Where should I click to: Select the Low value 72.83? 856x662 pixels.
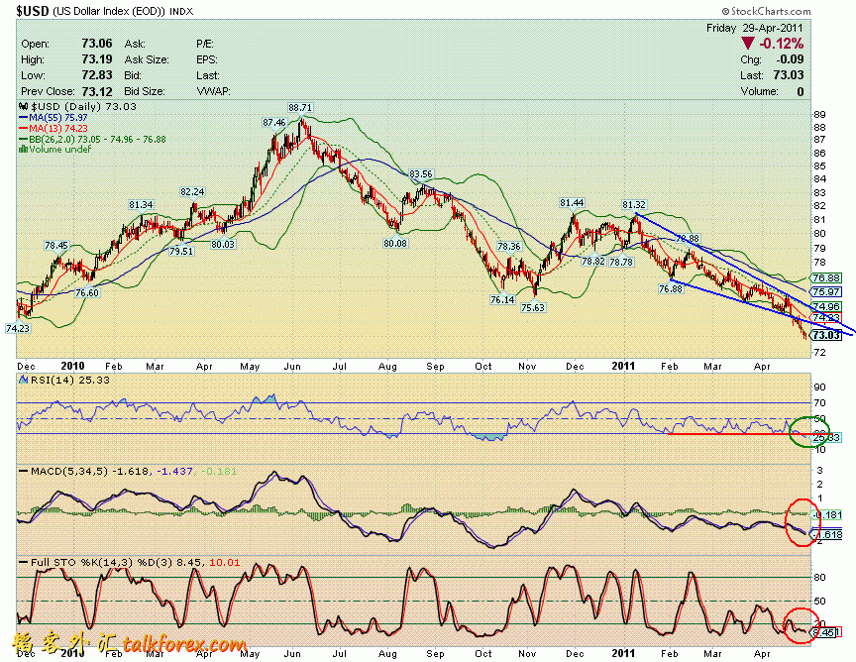tap(97, 75)
